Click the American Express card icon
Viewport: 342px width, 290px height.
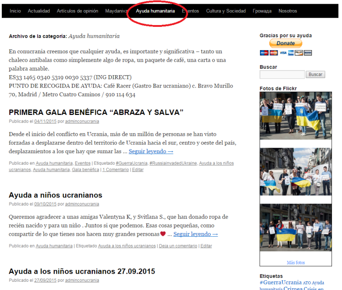coord(291,53)
